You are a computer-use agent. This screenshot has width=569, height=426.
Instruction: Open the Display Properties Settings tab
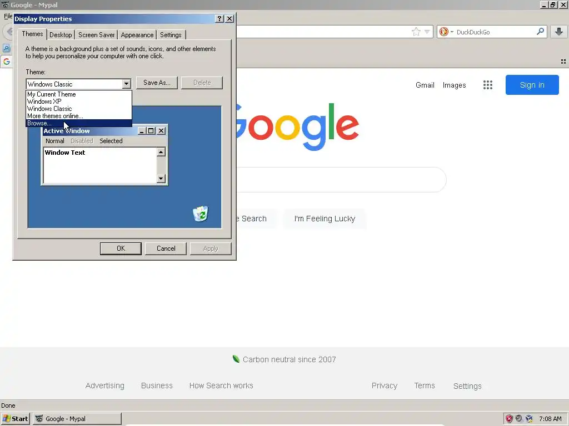pyautogui.click(x=171, y=35)
